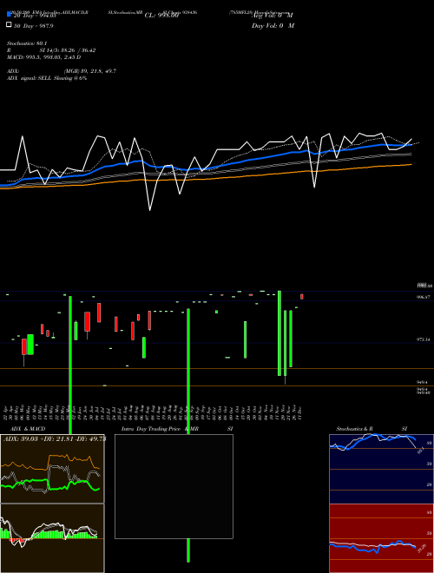
Task: Click the white 30 Day legend square
Action: coord(9,25)
